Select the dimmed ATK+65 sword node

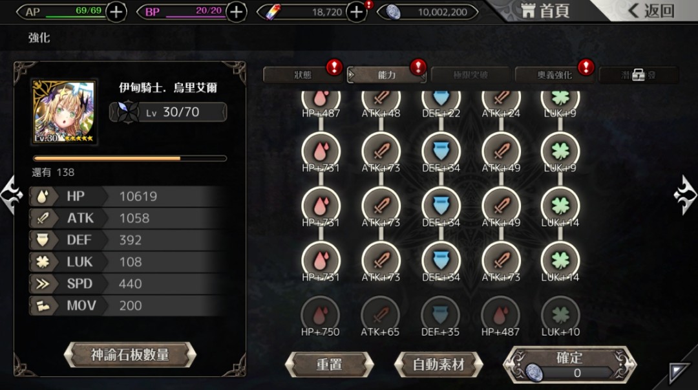pos(381,315)
